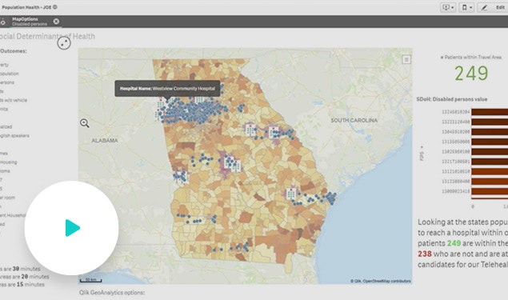Select the 'English speakers' outcome option
Screen dimensions: 508x300
14,136
